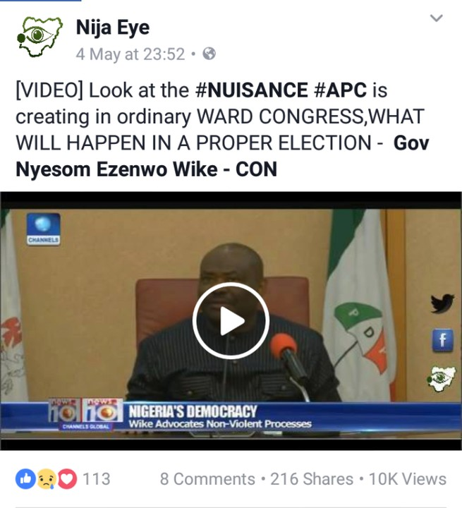
Task: Open the post options chevron menu
Action: point(436,18)
